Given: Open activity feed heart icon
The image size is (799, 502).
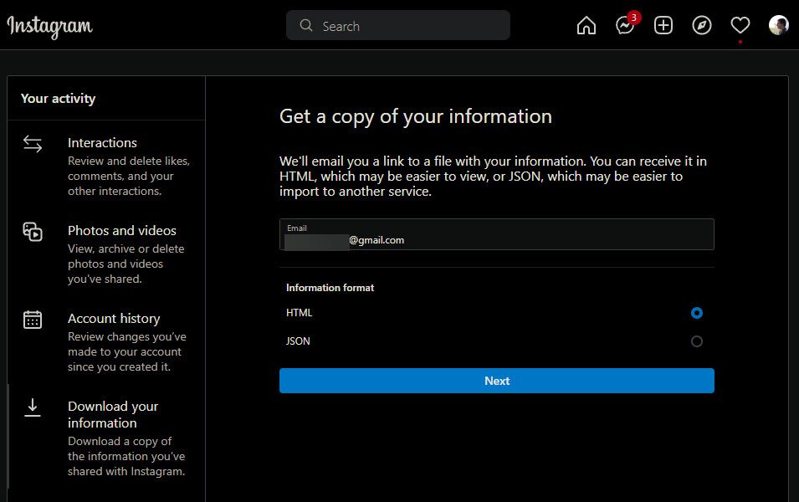Looking at the screenshot, I should pos(740,26).
